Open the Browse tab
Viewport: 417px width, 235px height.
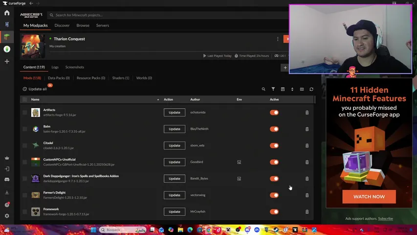83,25
